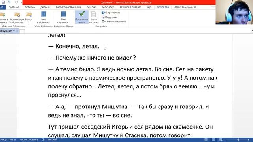Click the Redo/Repeat icon

pyautogui.click(x=17, y=2)
